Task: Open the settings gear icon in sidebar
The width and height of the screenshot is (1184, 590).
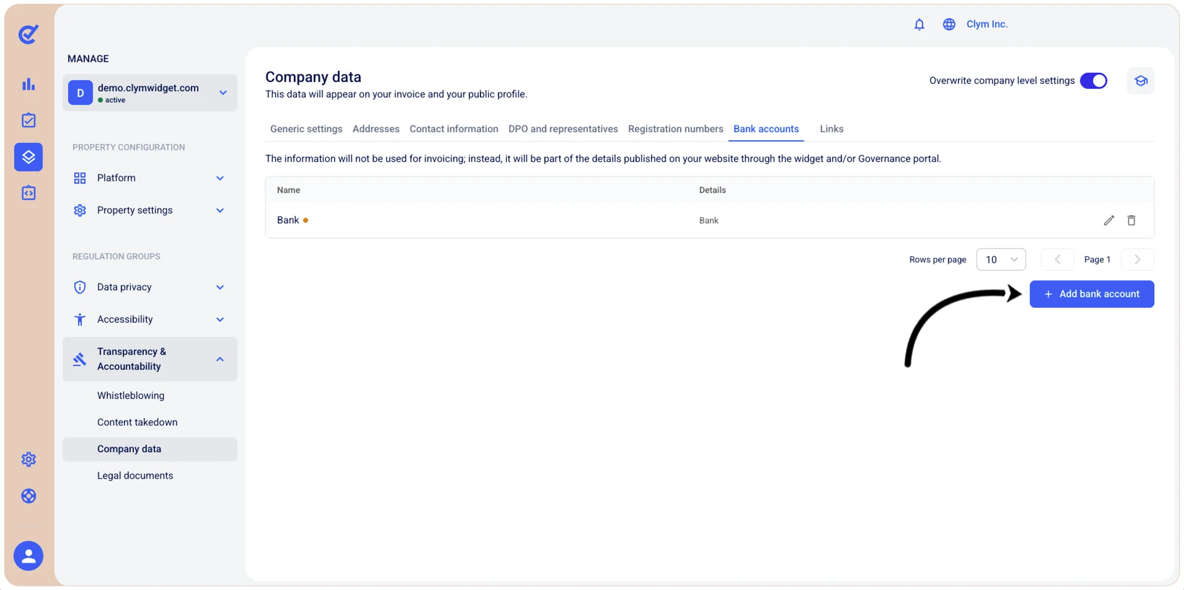Action: pyautogui.click(x=28, y=459)
